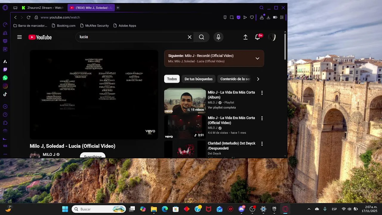Screen dimensions: 382x215
Task: Open Extensions cube icon in sidebar
Action: (5, 123)
